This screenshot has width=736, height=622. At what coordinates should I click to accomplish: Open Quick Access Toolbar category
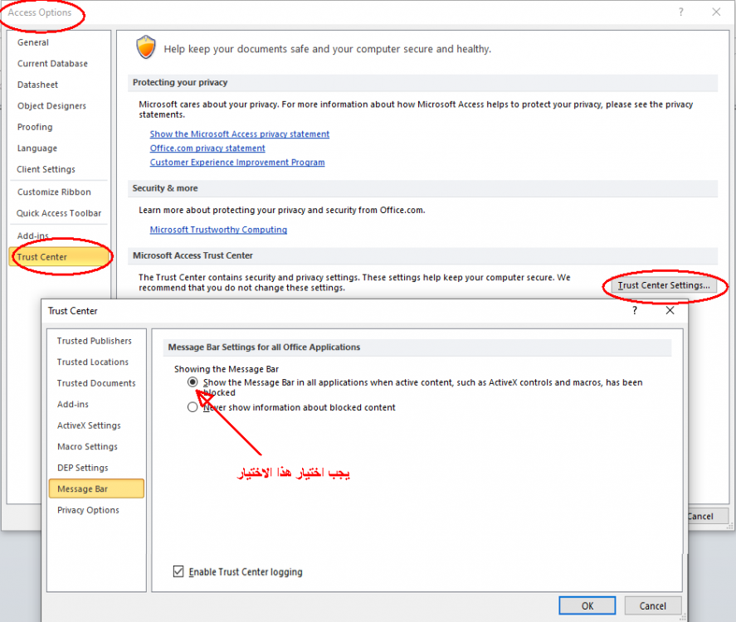[x=59, y=213]
